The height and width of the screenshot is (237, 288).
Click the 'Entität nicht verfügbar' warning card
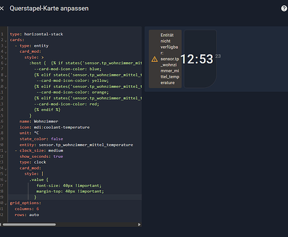coord(165,59)
